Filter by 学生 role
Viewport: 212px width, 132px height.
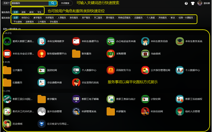click(x=39, y=12)
